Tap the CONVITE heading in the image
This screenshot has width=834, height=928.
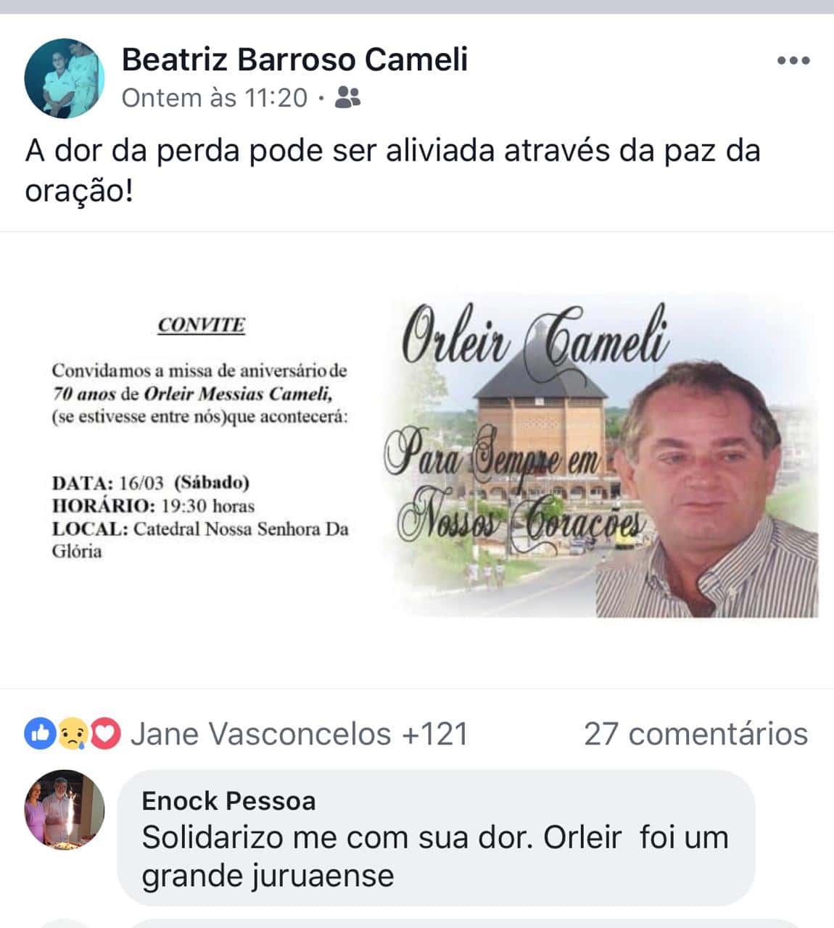pos(201,325)
